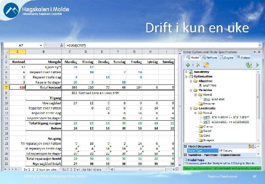Click the objective cell icon beside $A$7 (Min)
The image size is (265, 184).
(200, 86)
